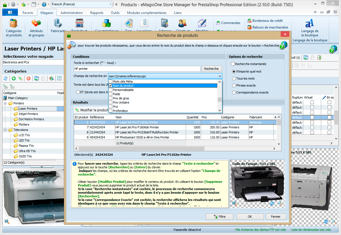Click the dropdown list scrollbar thumb
341x235 pixels.
(x=220, y=100)
